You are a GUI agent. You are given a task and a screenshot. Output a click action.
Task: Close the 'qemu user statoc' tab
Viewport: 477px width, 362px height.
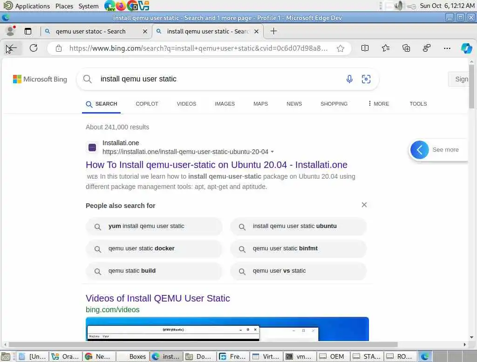coord(145,31)
